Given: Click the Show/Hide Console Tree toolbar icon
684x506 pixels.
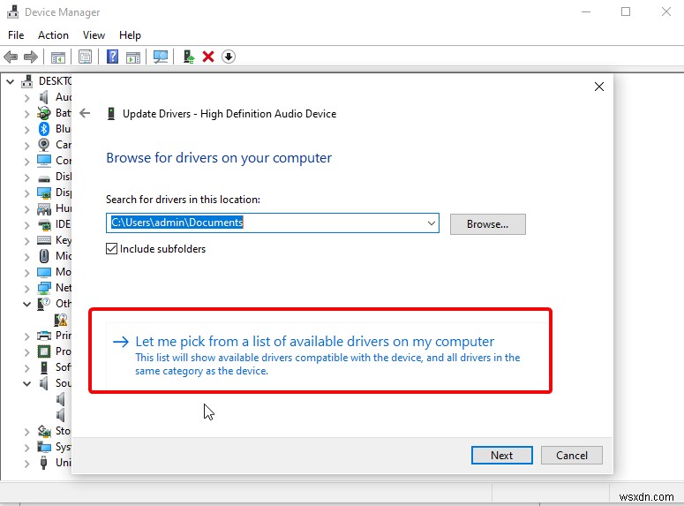Looking at the screenshot, I should pos(58,57).
